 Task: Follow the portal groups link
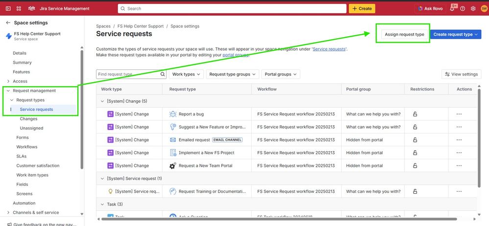pos(235,55)
